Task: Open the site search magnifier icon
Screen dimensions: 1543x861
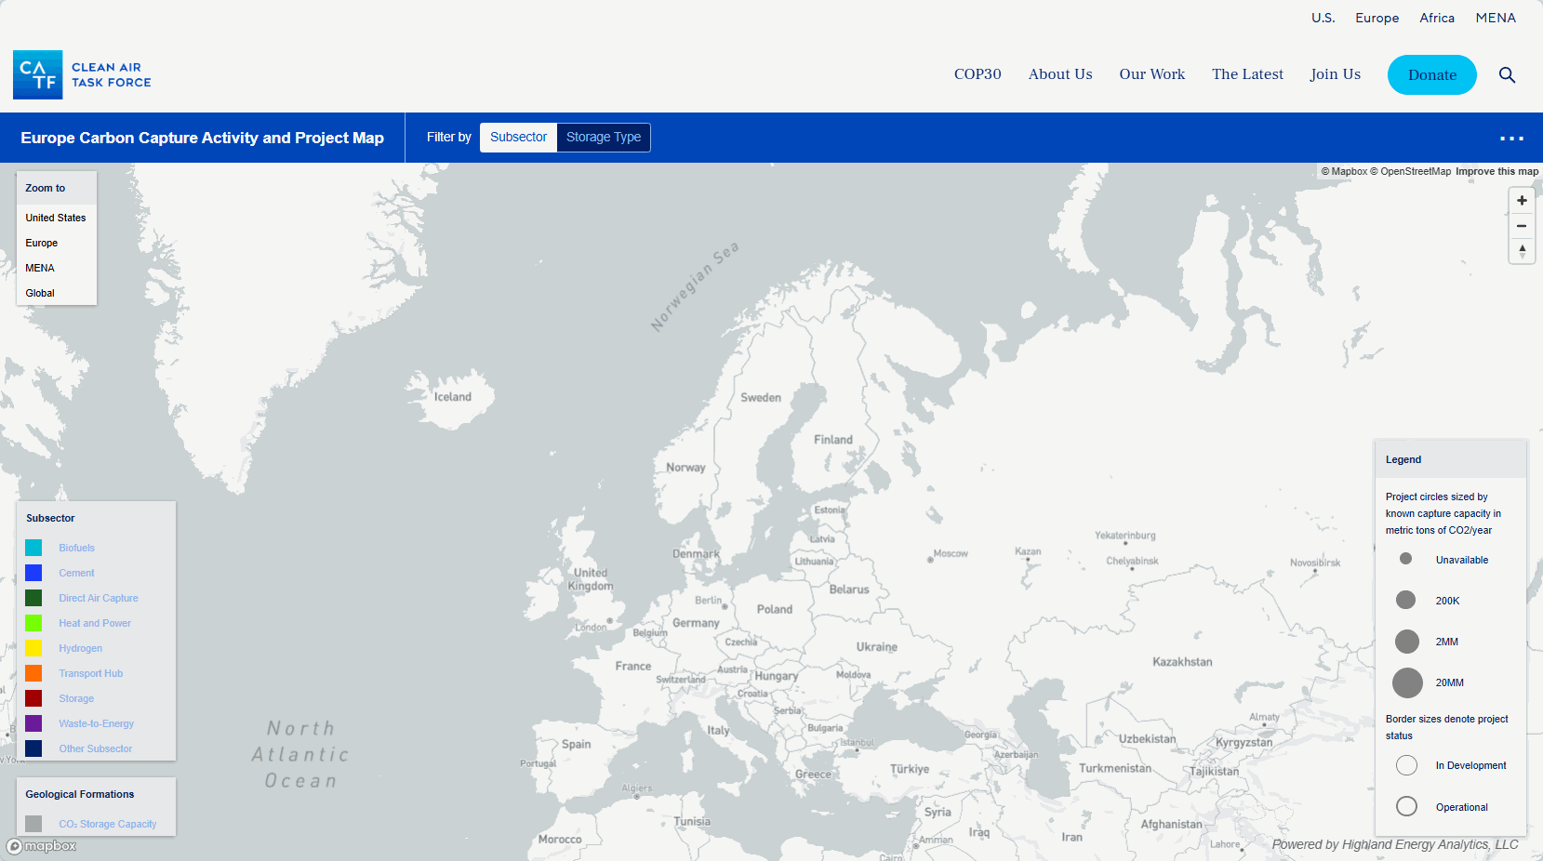Action: (1507, 75)
